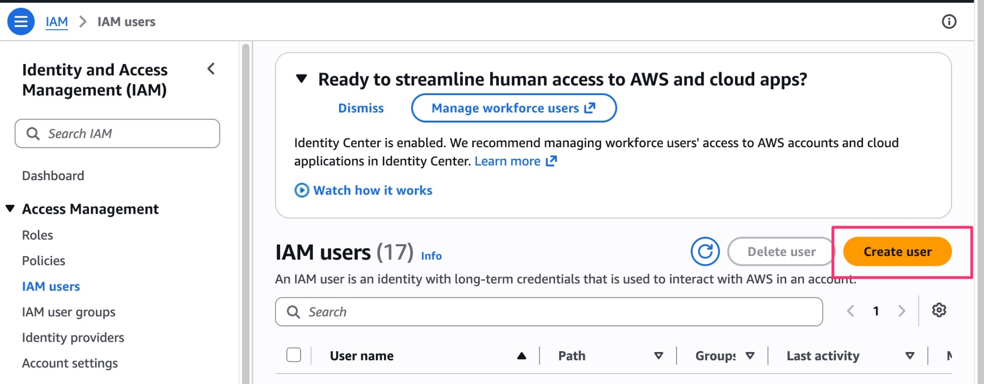The height and width of the screenshot is (384, 984).
Task: Focus the Search IAM field
Action: point(117,133)
